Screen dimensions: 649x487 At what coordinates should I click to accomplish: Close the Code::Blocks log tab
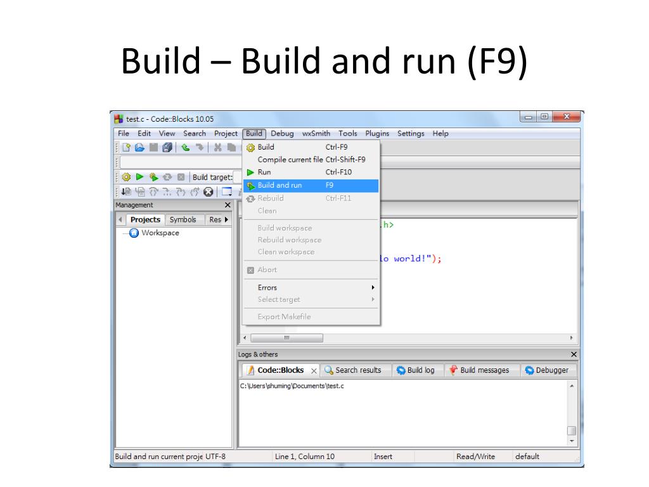tap(314, 371)
